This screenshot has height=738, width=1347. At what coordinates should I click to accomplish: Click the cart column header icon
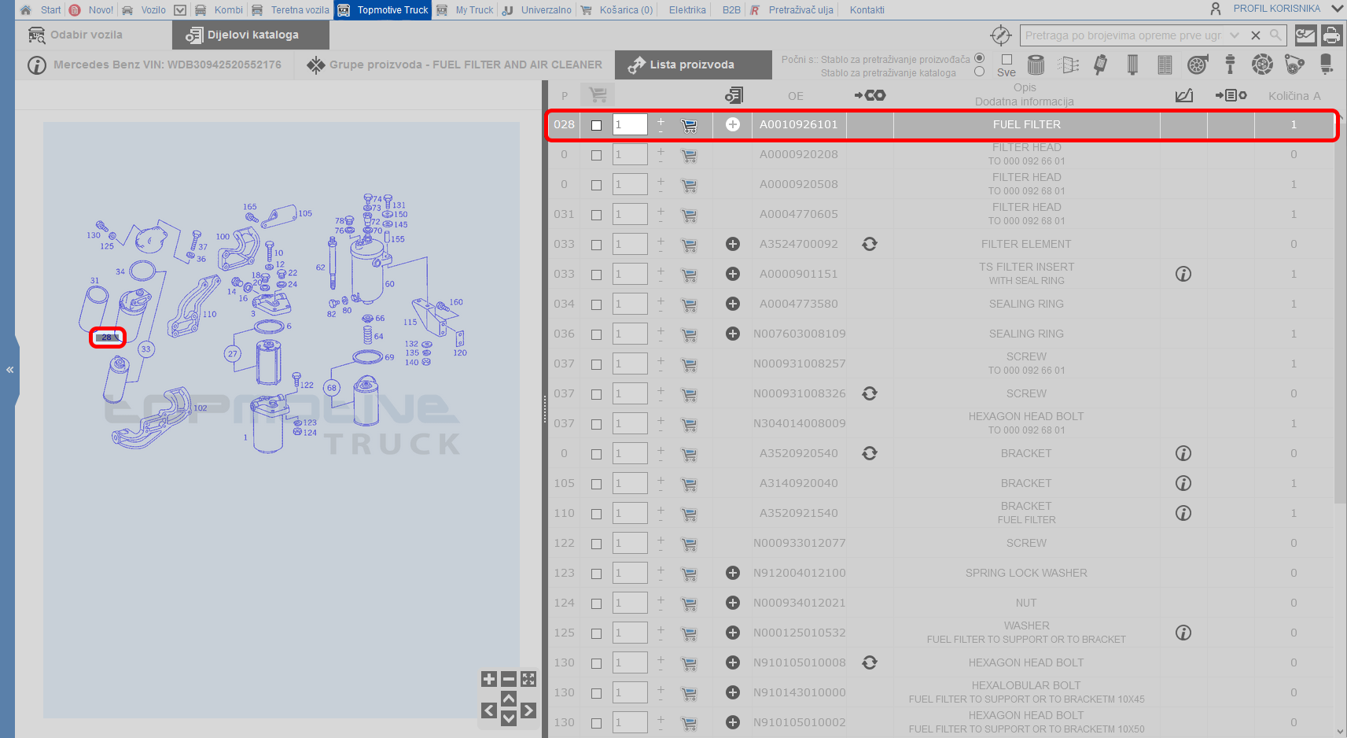pyautogui.click(x=598, y=95)
